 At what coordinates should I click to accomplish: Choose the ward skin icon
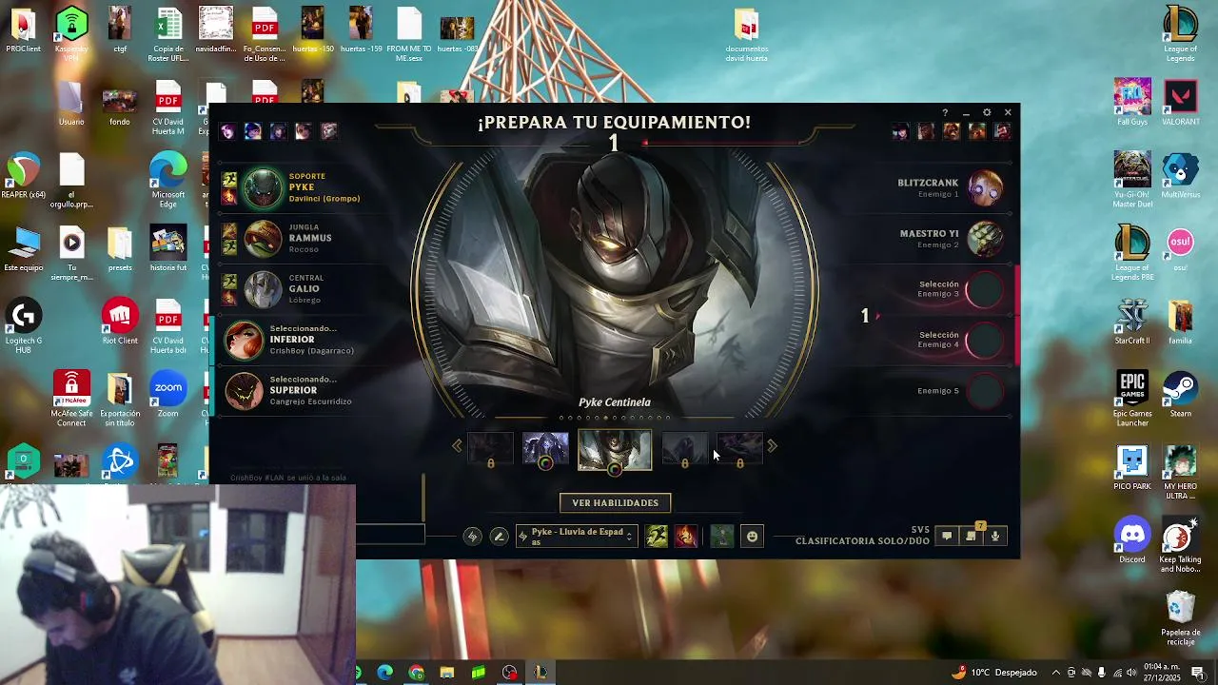point(721,537)
